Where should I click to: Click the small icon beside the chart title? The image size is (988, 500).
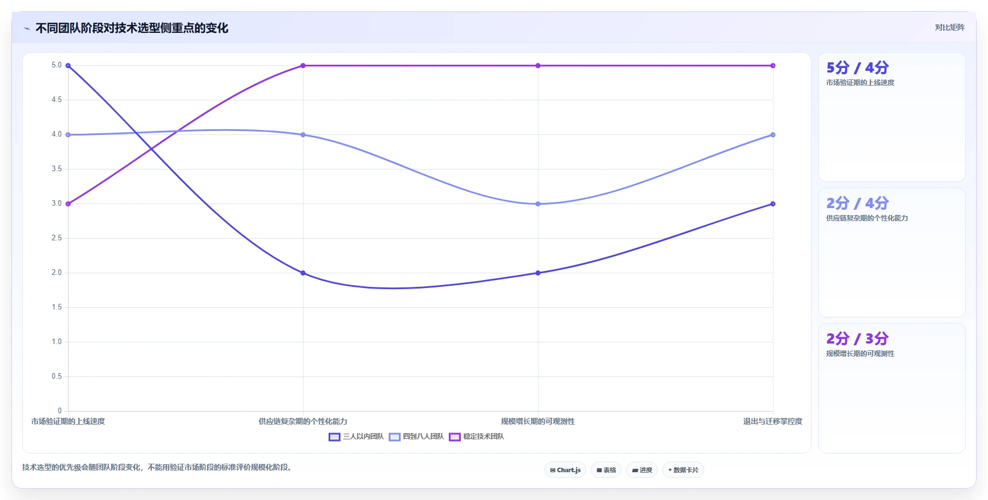click(27, 28)
